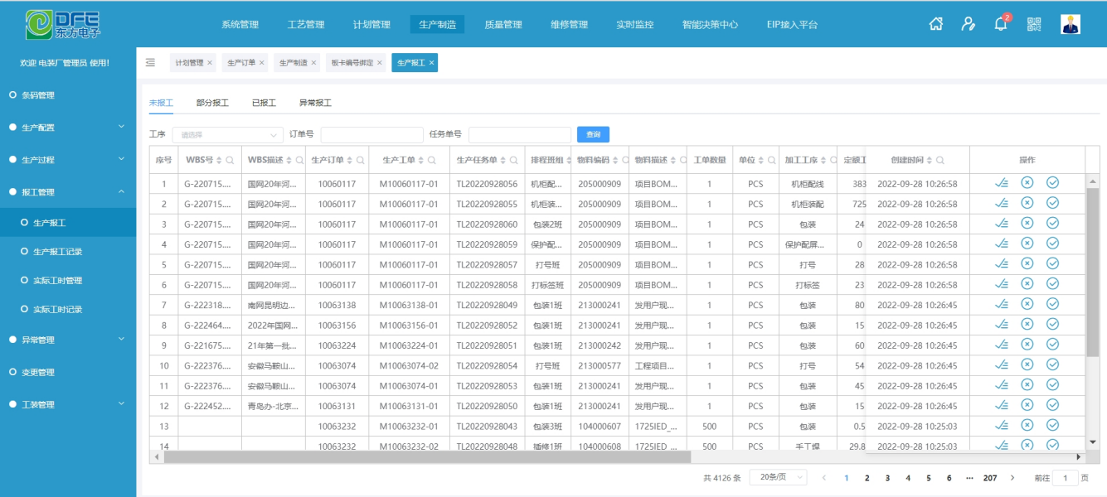Click row 1 batch report checklist icon
1107x497 pixels.
coord(1002,183)
